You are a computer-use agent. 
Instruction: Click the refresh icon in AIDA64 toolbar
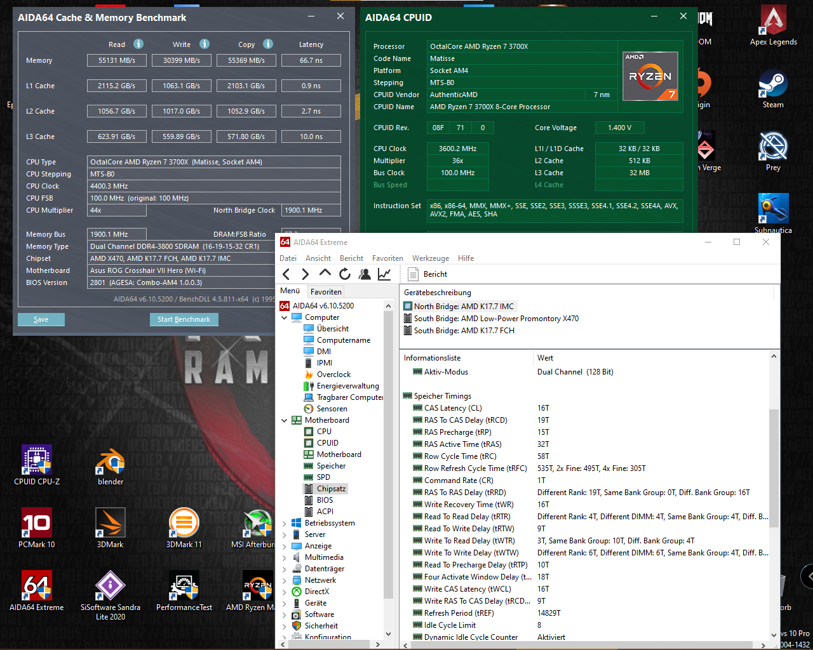tap(345, 274)
